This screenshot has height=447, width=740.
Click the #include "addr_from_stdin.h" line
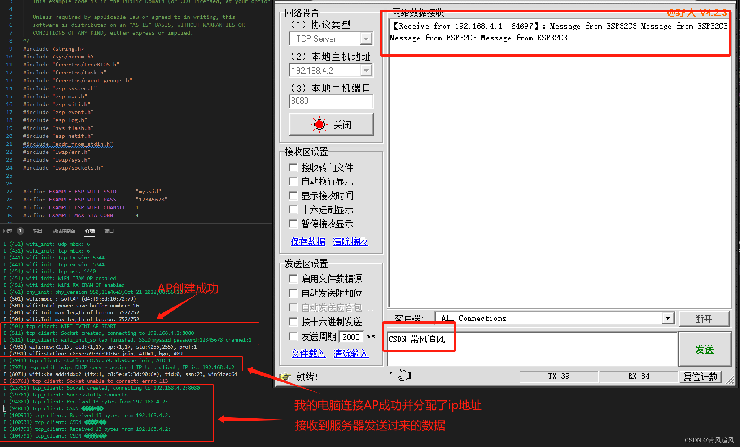pos(68,144)
